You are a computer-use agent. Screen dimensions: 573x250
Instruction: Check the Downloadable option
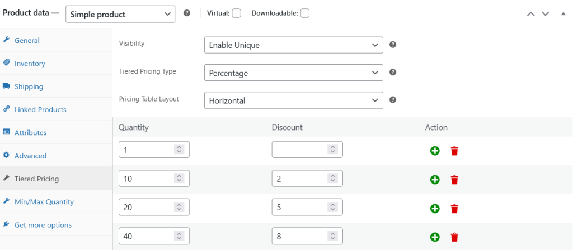(304, 13)
